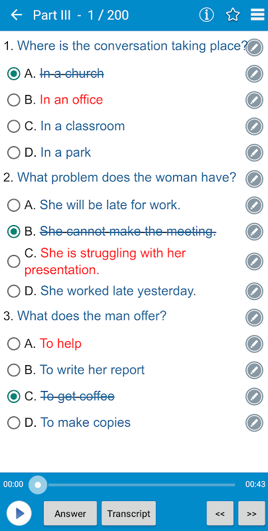Image resolution: width=268 pixels, height=531 pixels.
Task: Open the Transcript
Action: tap(129, 514)
